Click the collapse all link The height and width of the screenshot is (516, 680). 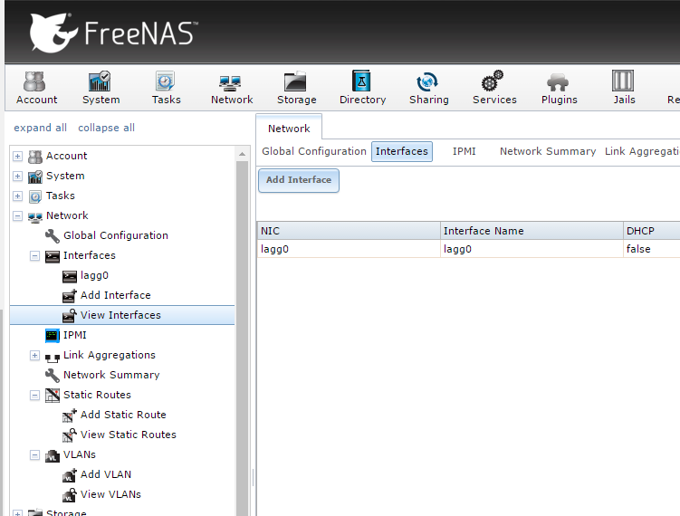106,128
